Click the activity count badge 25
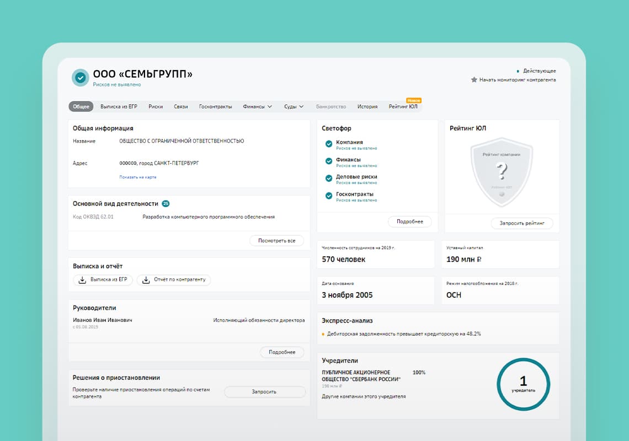 [x=166, y=203]
